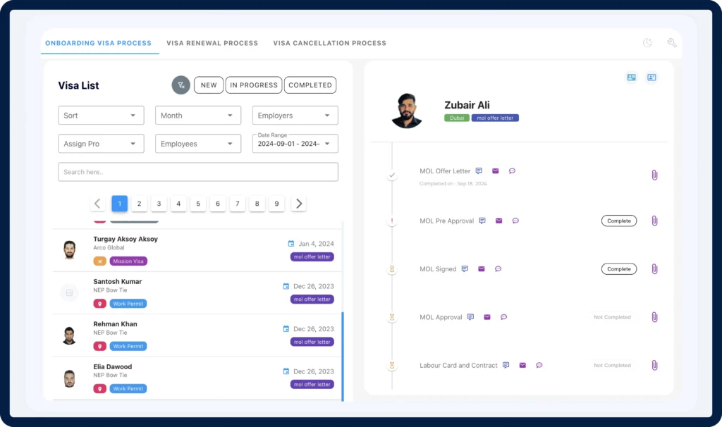This screenshot has height=427, width=722.
Task: Click the clear filters funnel icon
Action: pyautogui.click(x=181, y=85)
